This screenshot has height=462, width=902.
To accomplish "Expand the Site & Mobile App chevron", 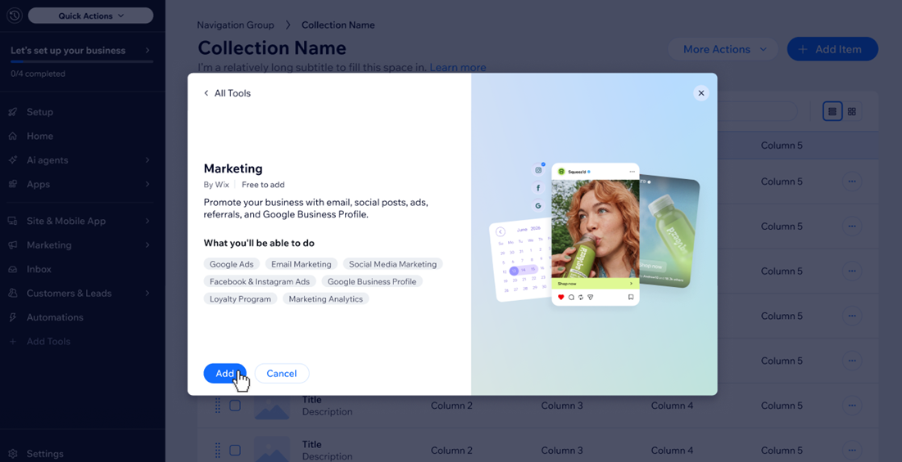I will [147, 221].
